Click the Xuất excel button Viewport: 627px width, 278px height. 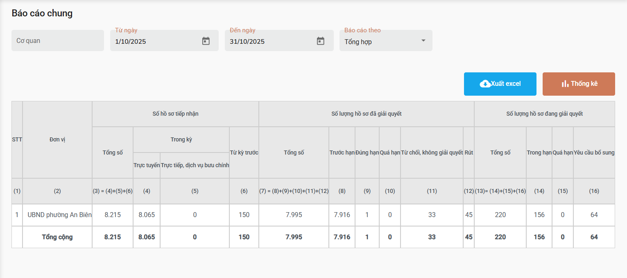(505, 84)
